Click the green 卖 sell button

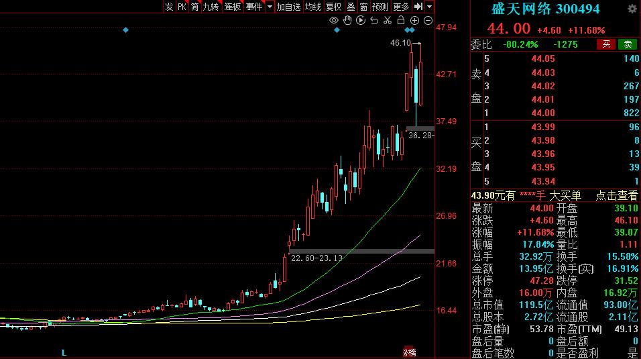pyautogui.click(x=628, y=44)
